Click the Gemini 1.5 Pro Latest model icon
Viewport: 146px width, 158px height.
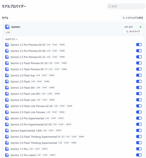click(x=7, y=155)
